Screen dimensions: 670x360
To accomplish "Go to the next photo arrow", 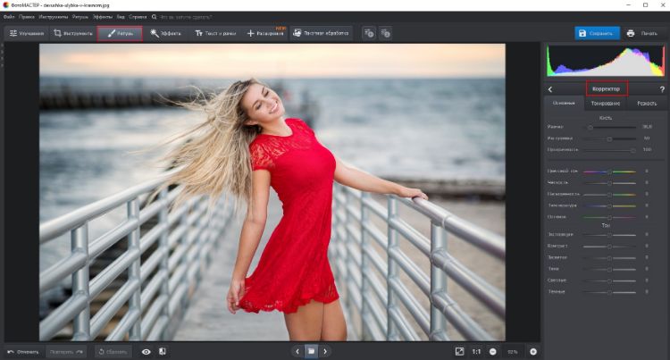I will point(325,351).
